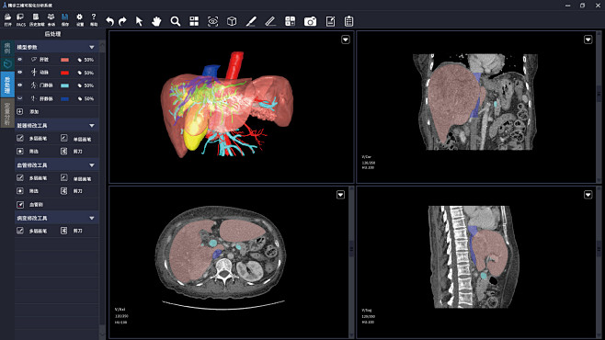Click the 3D cube view icon

(232, 21)
